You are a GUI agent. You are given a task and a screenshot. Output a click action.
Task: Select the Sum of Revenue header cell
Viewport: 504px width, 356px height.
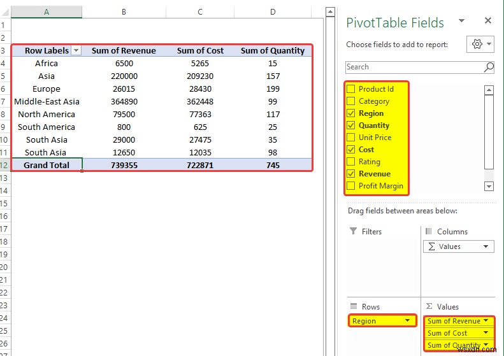[x=124, y=50]
